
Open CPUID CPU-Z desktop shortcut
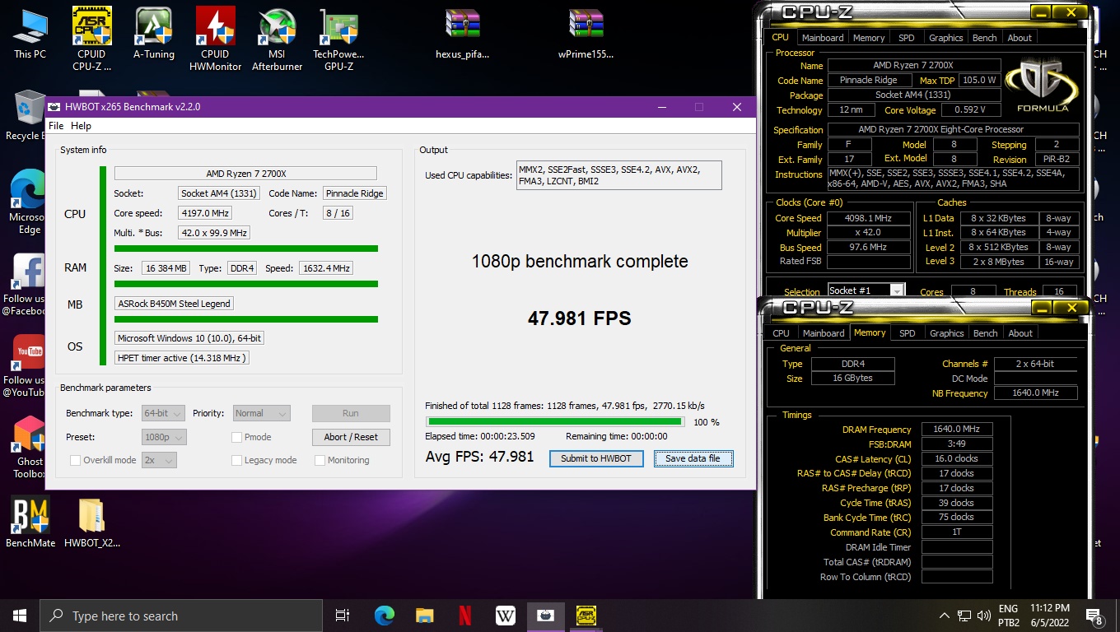(91, 39)
